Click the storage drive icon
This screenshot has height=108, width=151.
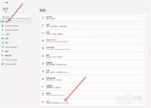pyautogui.click(x=43, y=33)
